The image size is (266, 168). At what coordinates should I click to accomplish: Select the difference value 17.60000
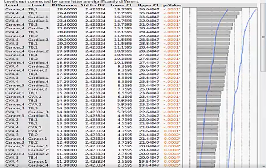pyautogui.click(x=68, y=74)
